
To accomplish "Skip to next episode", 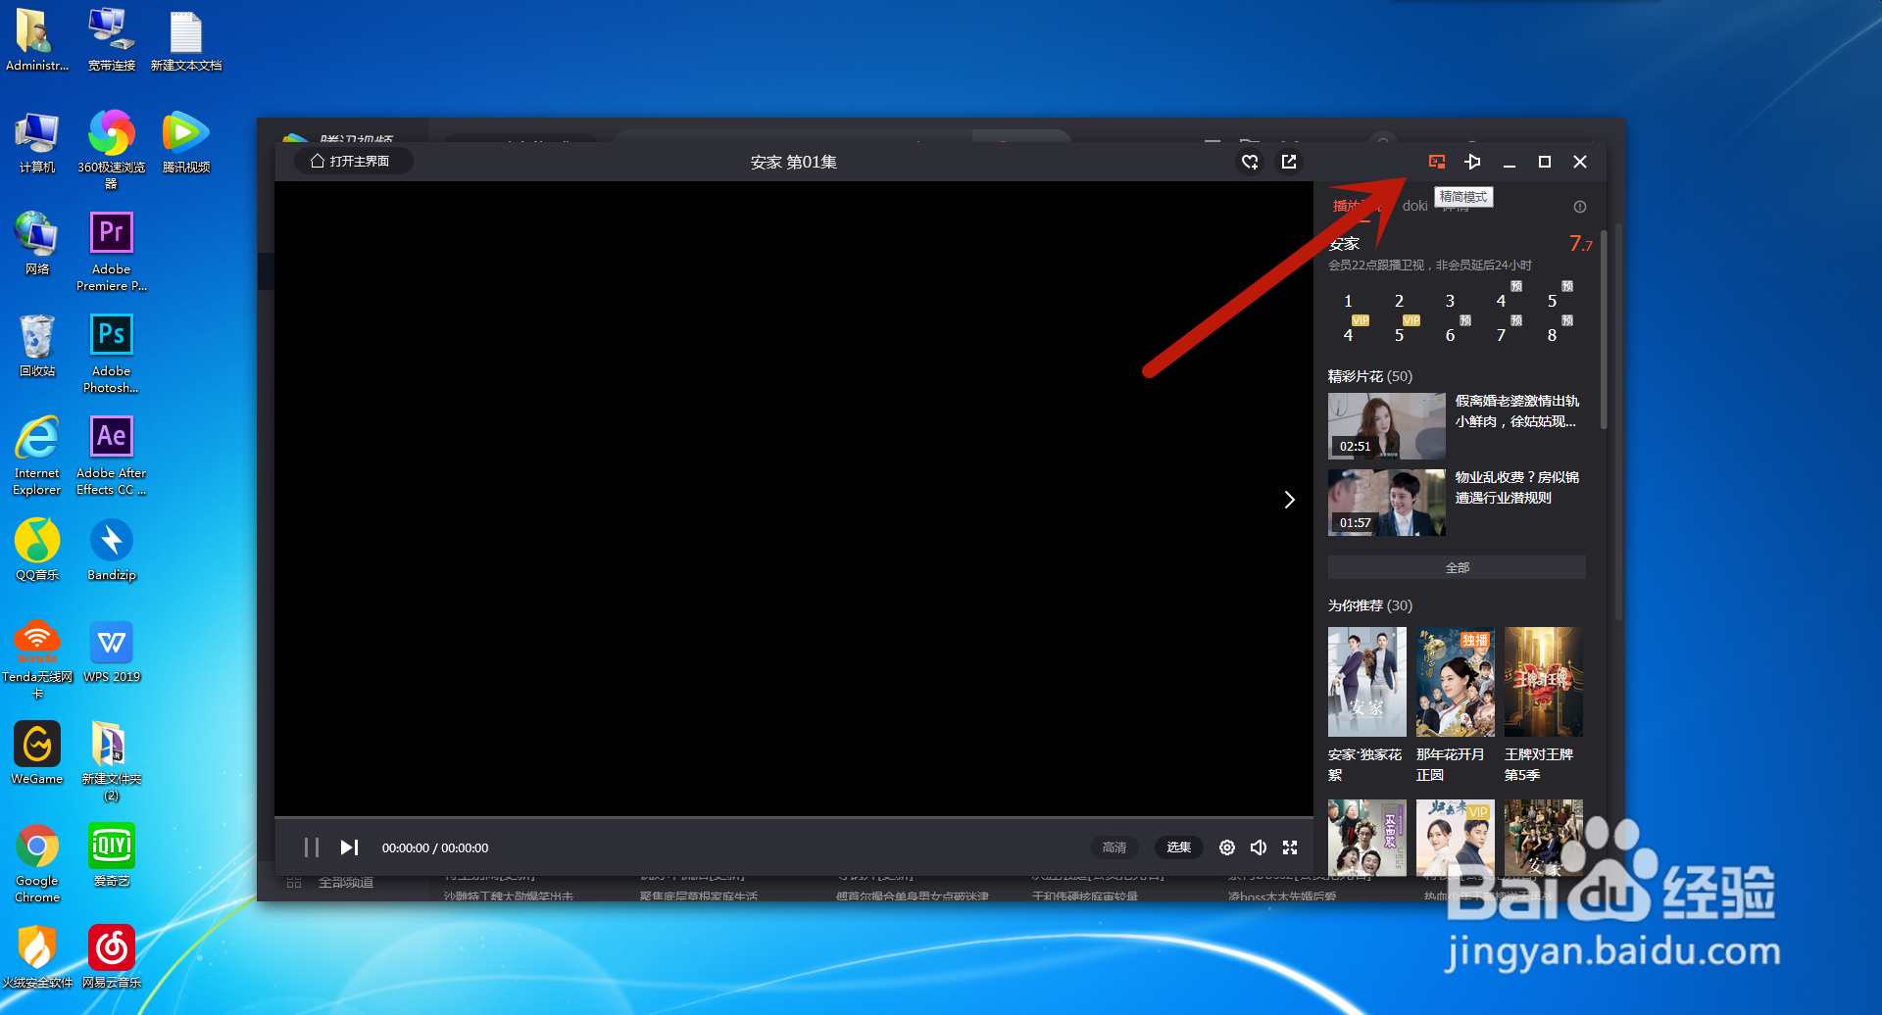I will click(349, 847).
